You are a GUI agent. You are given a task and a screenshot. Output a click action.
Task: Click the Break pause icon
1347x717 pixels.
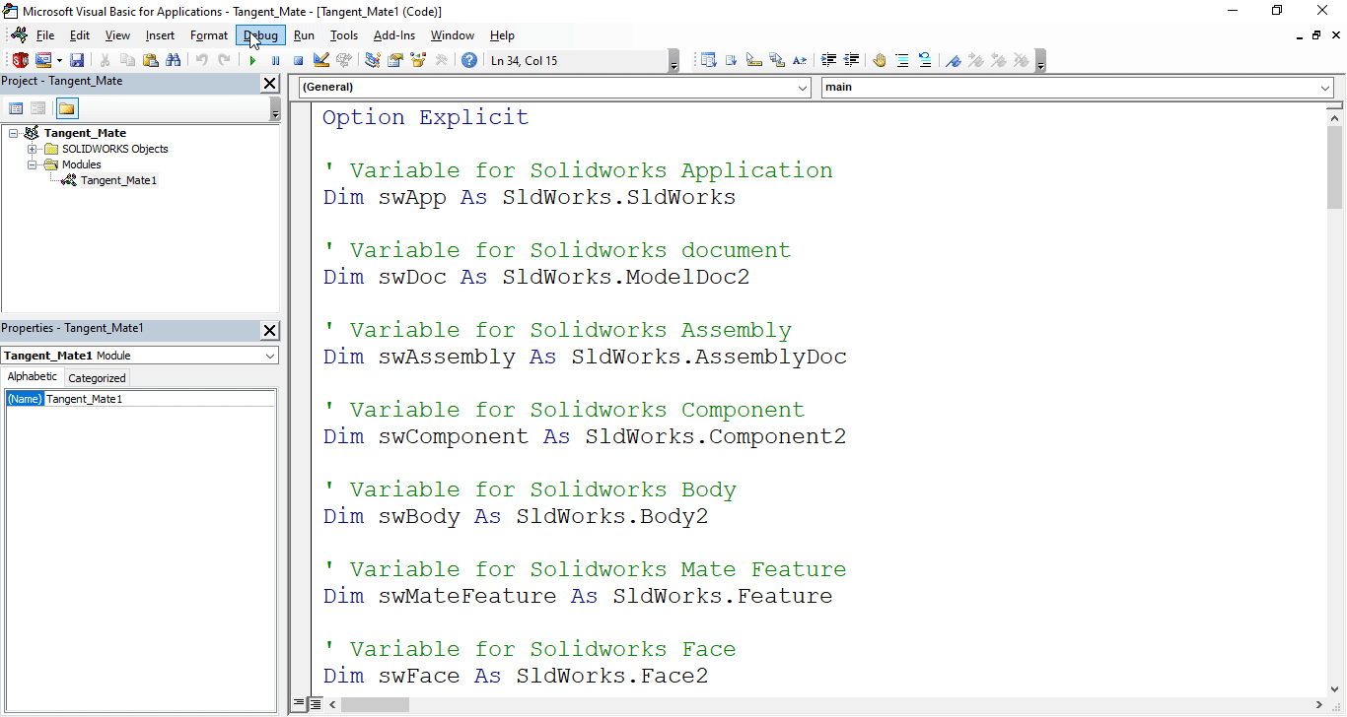275,60
